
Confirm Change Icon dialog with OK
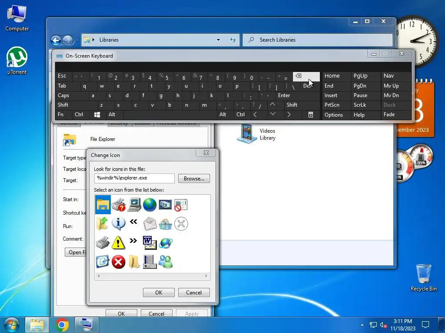coord(159,293)
